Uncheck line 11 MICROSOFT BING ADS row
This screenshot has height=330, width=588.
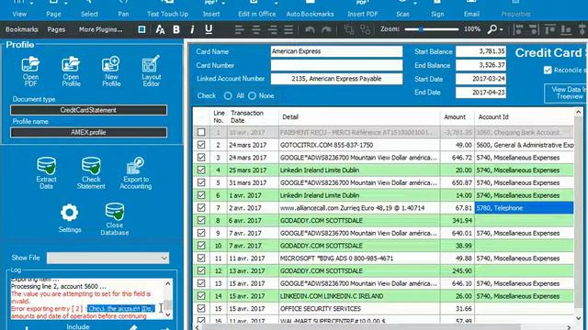(201, 258)
